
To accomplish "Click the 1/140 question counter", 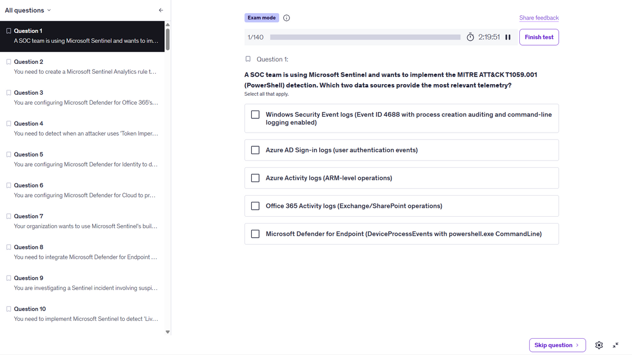I will pos(255,37).
